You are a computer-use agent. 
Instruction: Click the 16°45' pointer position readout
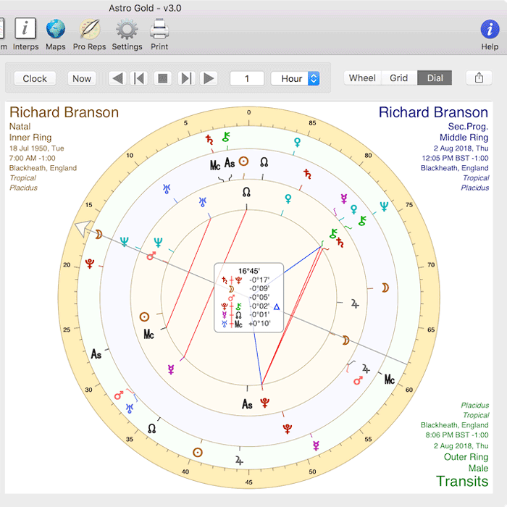(249, 271)
